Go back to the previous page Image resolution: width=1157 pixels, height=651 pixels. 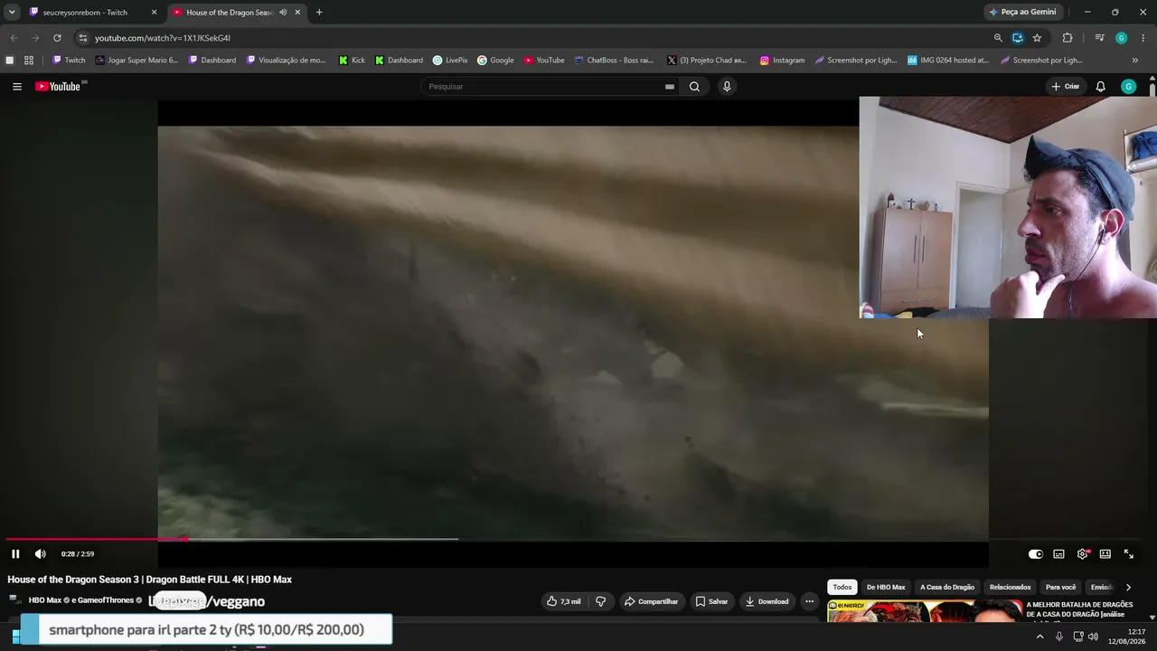tap(14, 38)
